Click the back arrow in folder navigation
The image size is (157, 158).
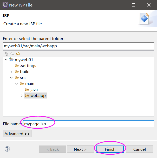tap(12, 54)
